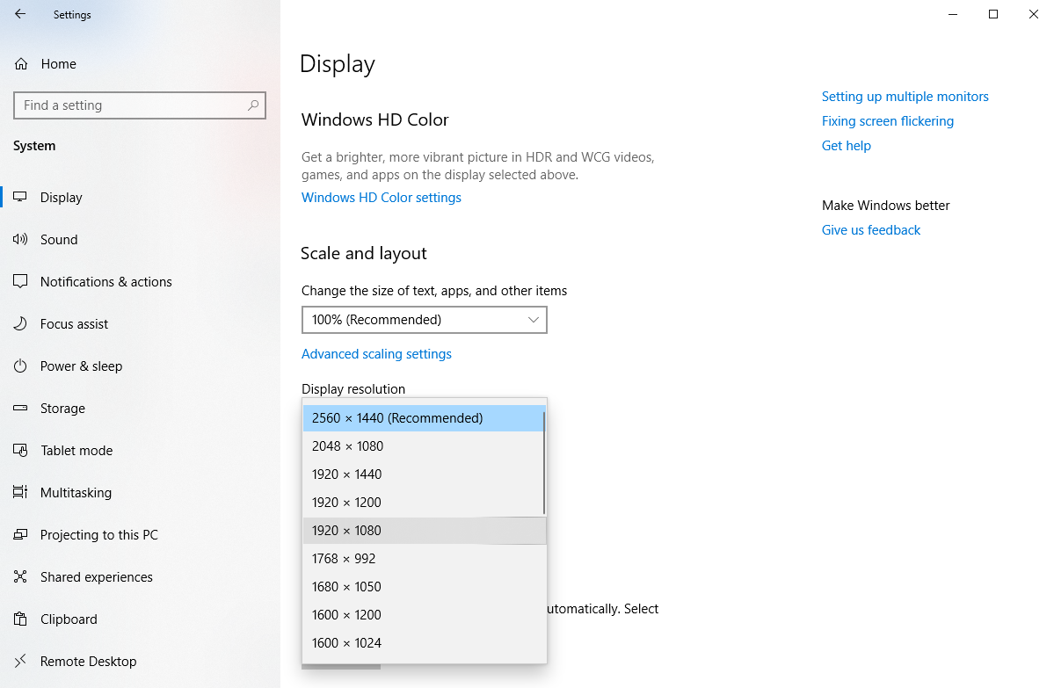The image size is (1054, 688).
Task: Minimize the Settings window
Action: tap(953, 14)
